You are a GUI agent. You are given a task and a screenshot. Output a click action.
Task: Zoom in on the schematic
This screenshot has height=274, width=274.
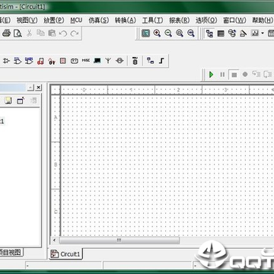pyautogui.click(x=157, y=33)
